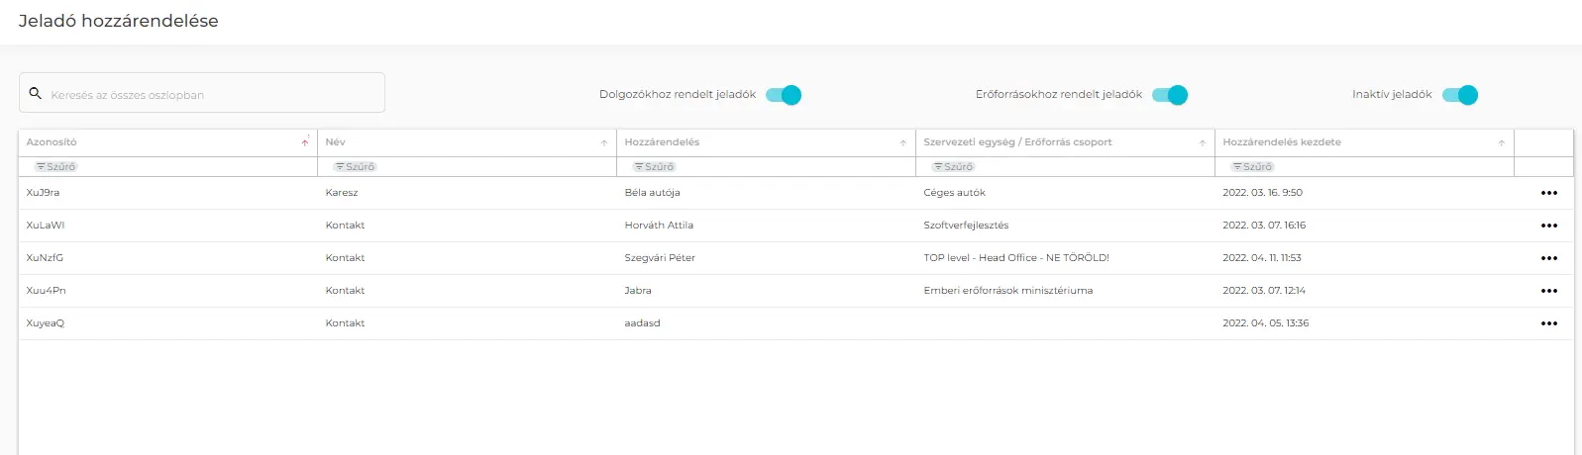Open the three-dot menu for XuJ9ra row

click(x=1548, y=193)
